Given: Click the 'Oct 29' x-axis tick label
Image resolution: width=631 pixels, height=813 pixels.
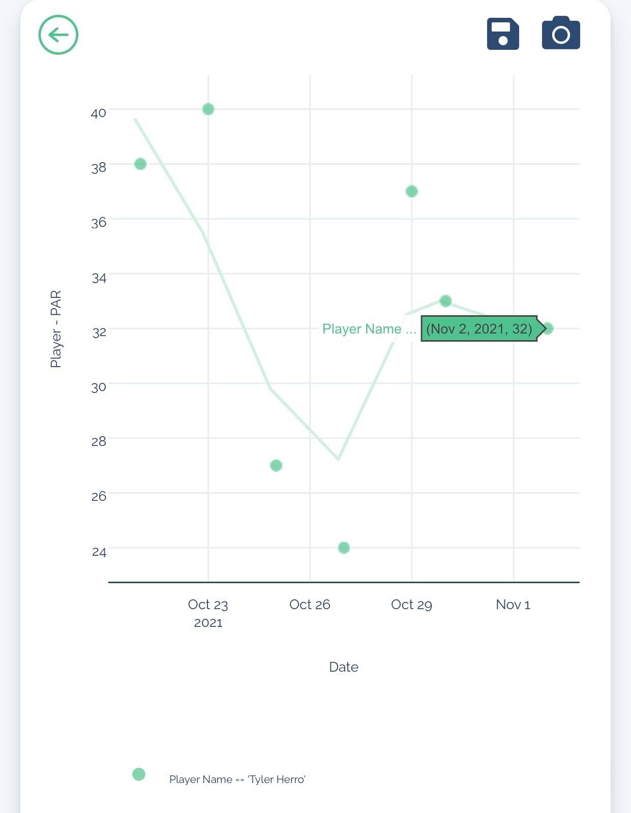Looking at the screenshot, I should (x=411, y=605).
